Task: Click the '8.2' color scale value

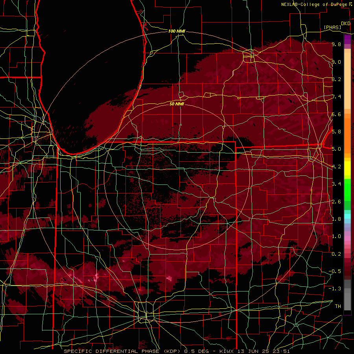Action: click(x=336, y=79)
